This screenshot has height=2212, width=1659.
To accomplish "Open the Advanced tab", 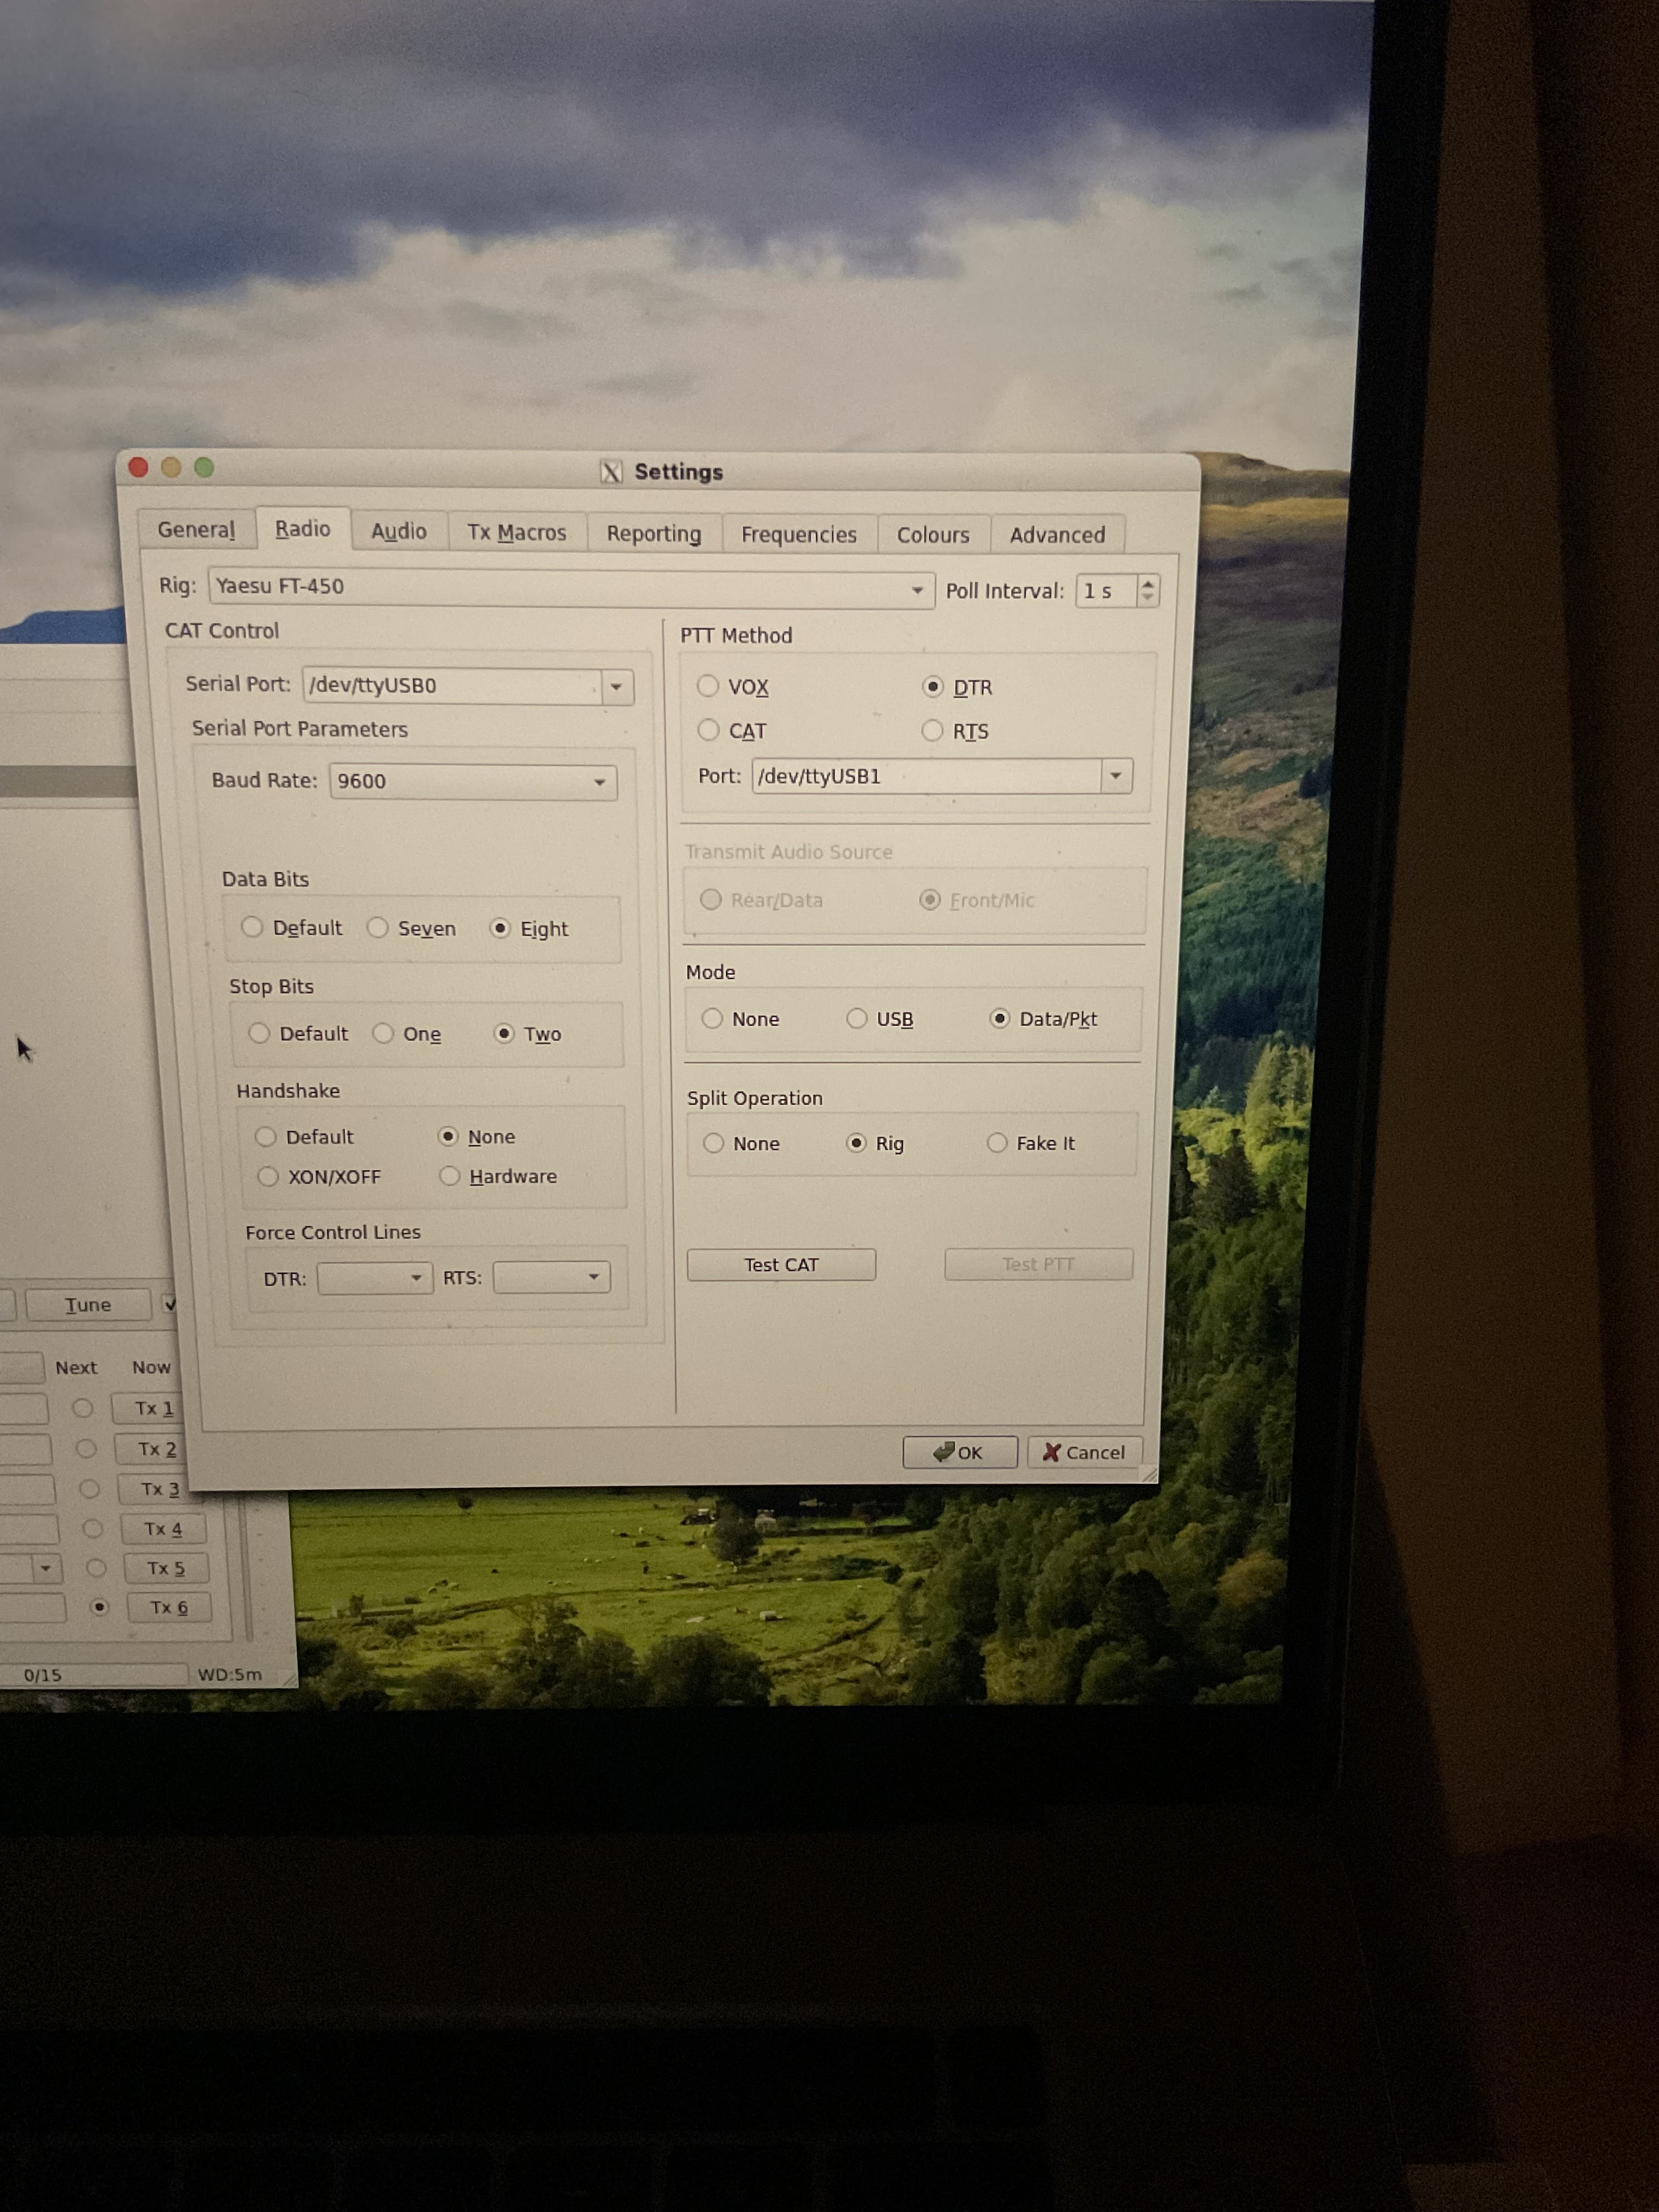I will tap(1057, 535).
